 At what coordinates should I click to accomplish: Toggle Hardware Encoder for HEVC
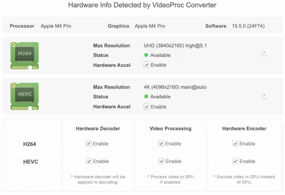pyautogui.click(x=235, y=161)
